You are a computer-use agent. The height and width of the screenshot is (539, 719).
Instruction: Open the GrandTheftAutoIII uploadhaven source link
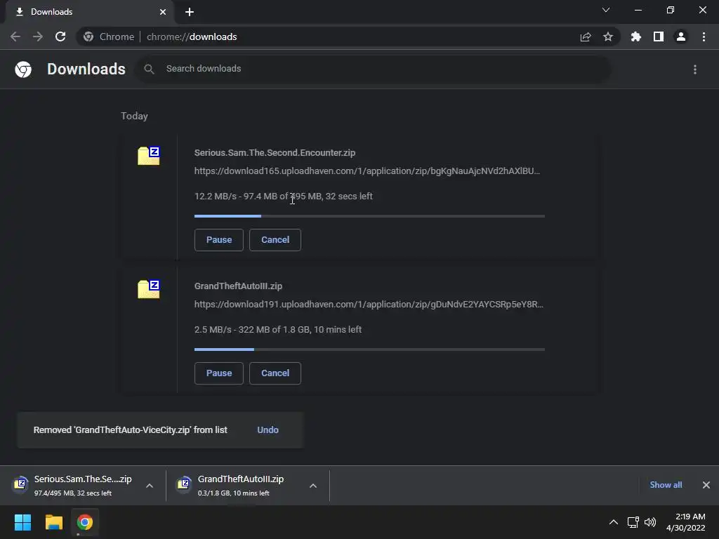(369, 305)
